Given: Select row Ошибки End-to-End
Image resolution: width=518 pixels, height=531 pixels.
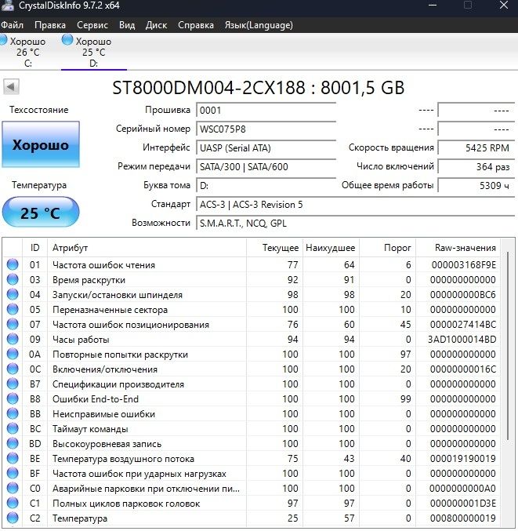Looking at the screenshot, I should [252, 399].
